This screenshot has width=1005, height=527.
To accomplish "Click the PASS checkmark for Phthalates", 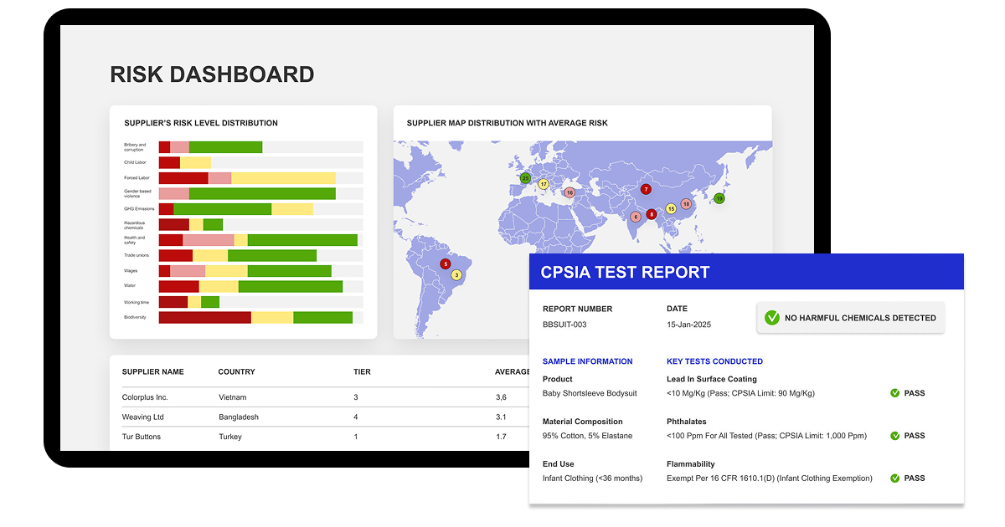I will tap(894, 436).
